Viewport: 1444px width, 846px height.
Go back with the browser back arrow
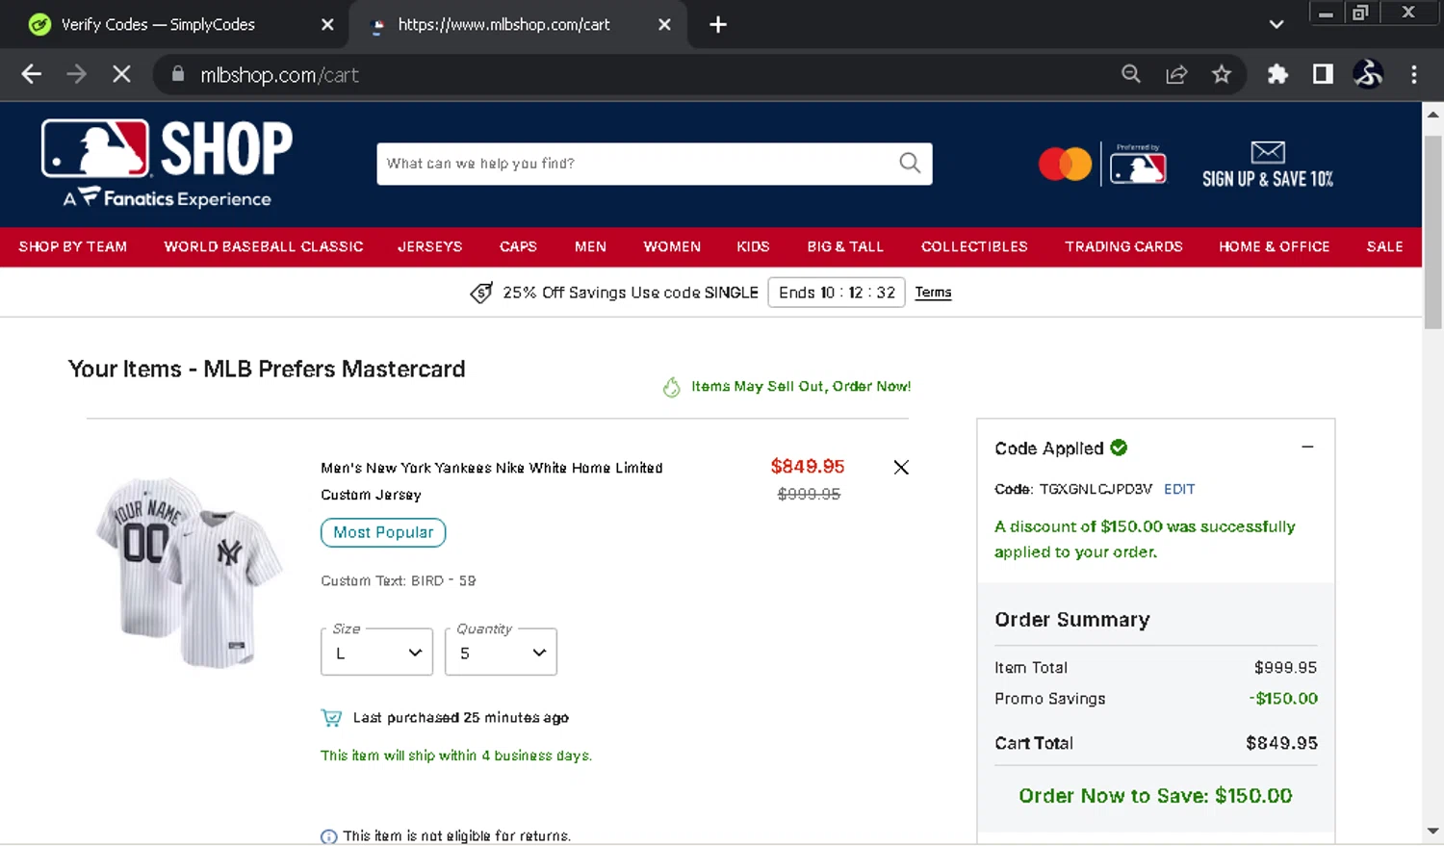point(31,74)
